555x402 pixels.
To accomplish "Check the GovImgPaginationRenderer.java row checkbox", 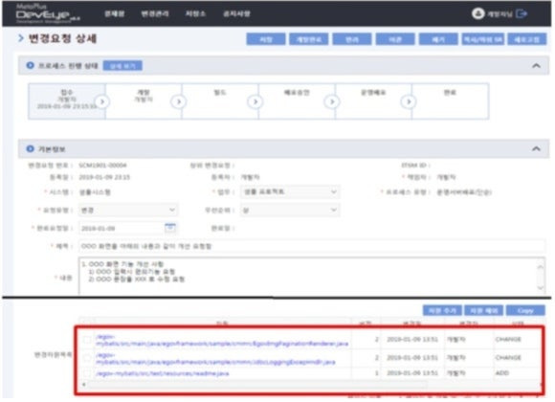I will coord(87,340).
